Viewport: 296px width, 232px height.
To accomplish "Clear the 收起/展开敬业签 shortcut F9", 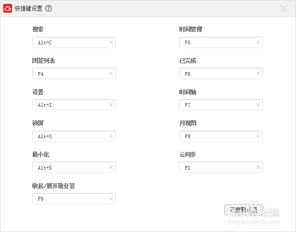I will pyautogui.click(x=111, y=199).
